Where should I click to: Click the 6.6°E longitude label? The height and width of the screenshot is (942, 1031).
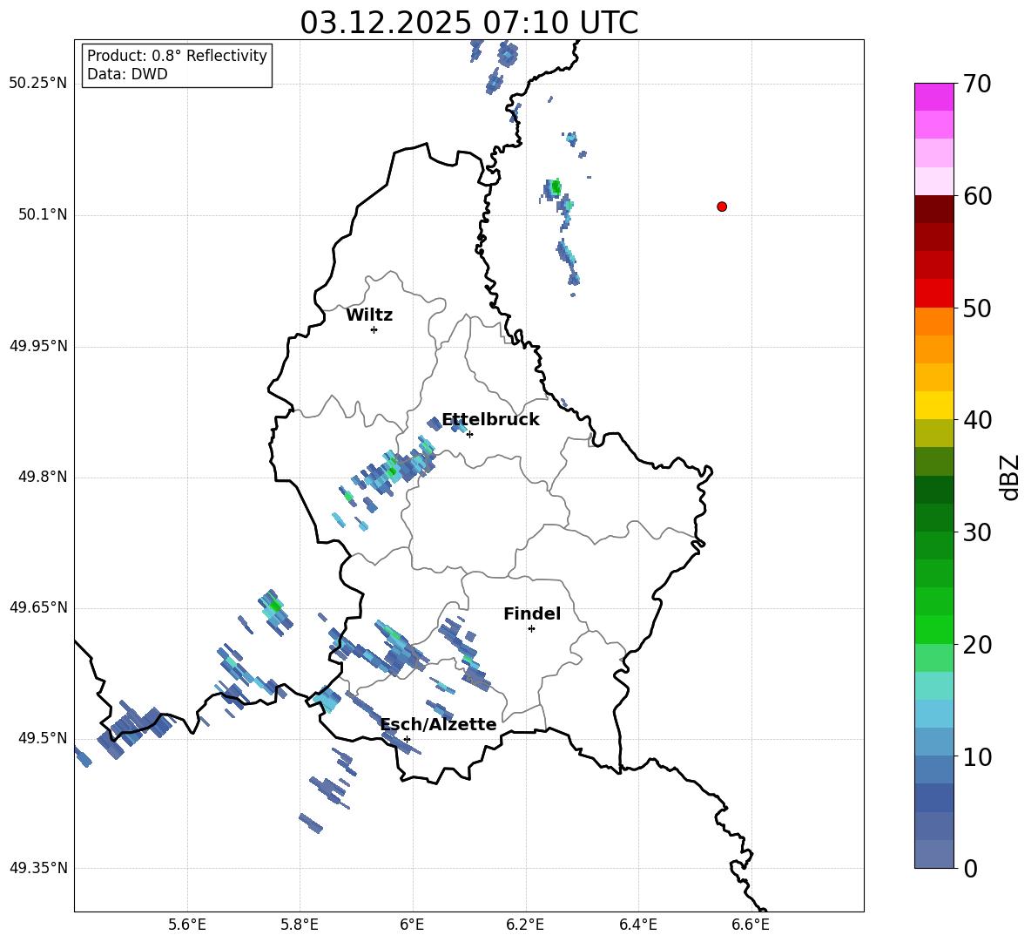tap(751, 925)
